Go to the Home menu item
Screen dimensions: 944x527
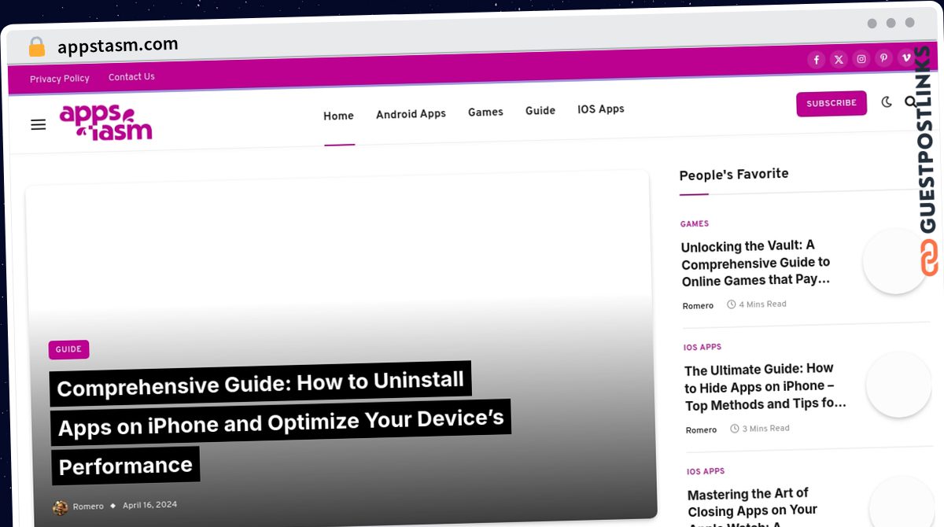(x=338, y=116)
